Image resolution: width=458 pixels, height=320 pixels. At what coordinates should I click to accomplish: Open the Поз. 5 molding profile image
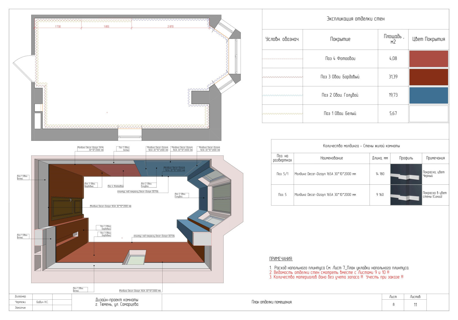click(406, 195)
